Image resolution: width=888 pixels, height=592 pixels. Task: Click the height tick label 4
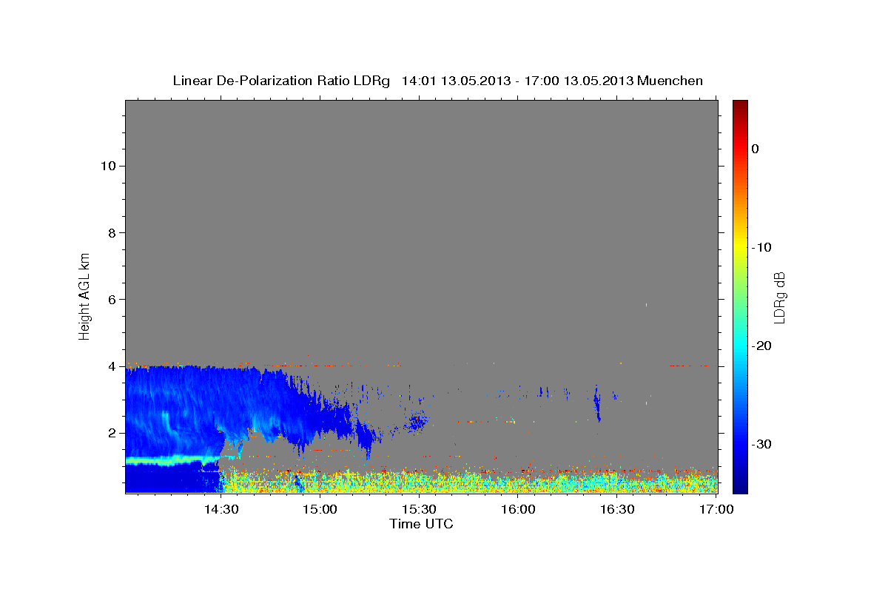(x=110, y=366)
